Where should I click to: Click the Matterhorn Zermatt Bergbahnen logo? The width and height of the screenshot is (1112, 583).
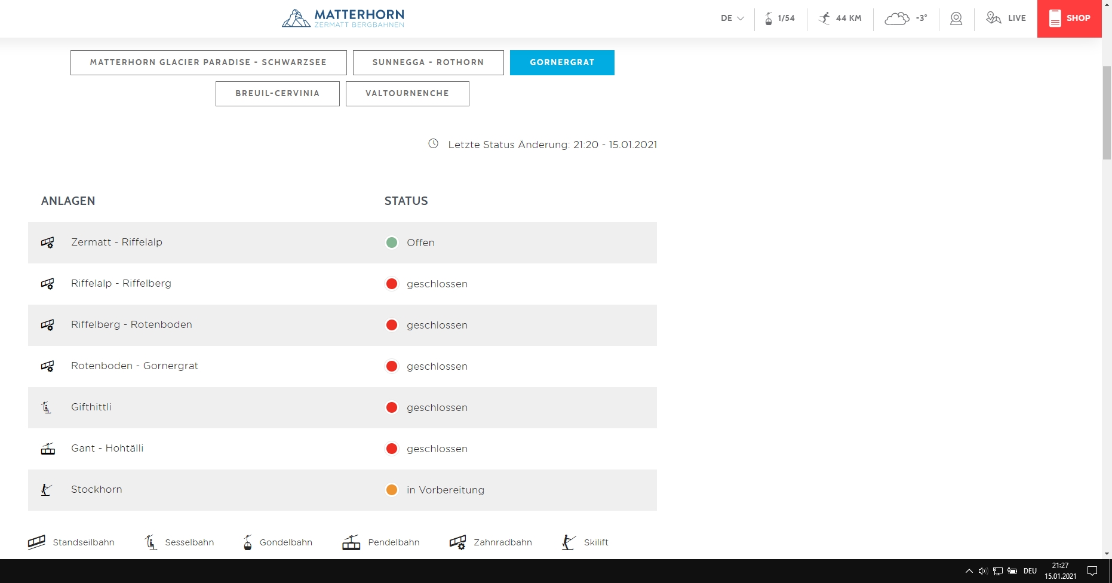(343, 18)
